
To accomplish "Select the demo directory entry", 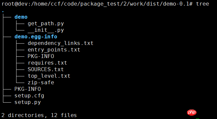I will tap(21, 17).
